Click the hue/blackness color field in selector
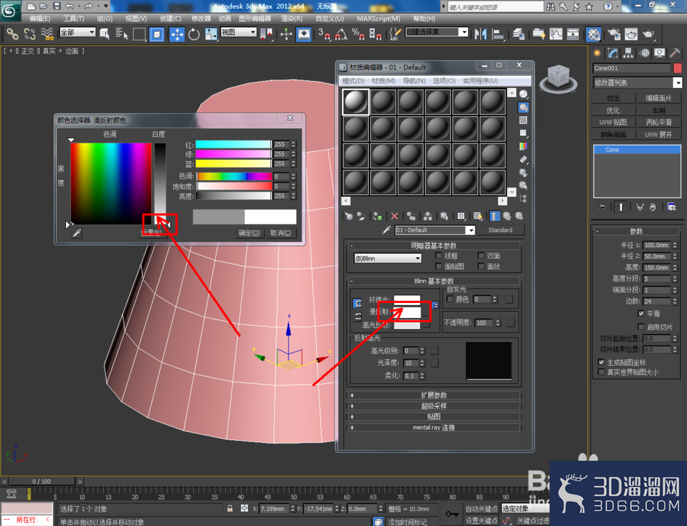 111,183
